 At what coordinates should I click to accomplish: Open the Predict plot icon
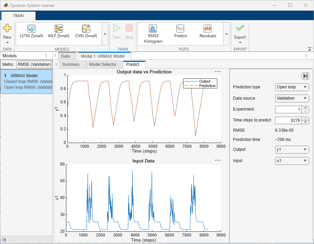(180, 29)
